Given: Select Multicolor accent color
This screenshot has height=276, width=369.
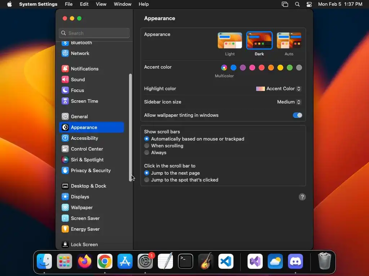Looking at the screenshot, I should [224, 68].
